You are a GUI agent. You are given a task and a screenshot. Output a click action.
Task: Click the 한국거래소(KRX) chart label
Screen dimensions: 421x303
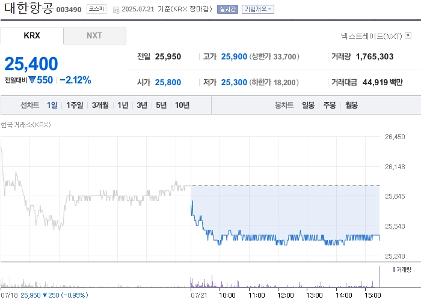pyautogui.click(x=25, y=125)
